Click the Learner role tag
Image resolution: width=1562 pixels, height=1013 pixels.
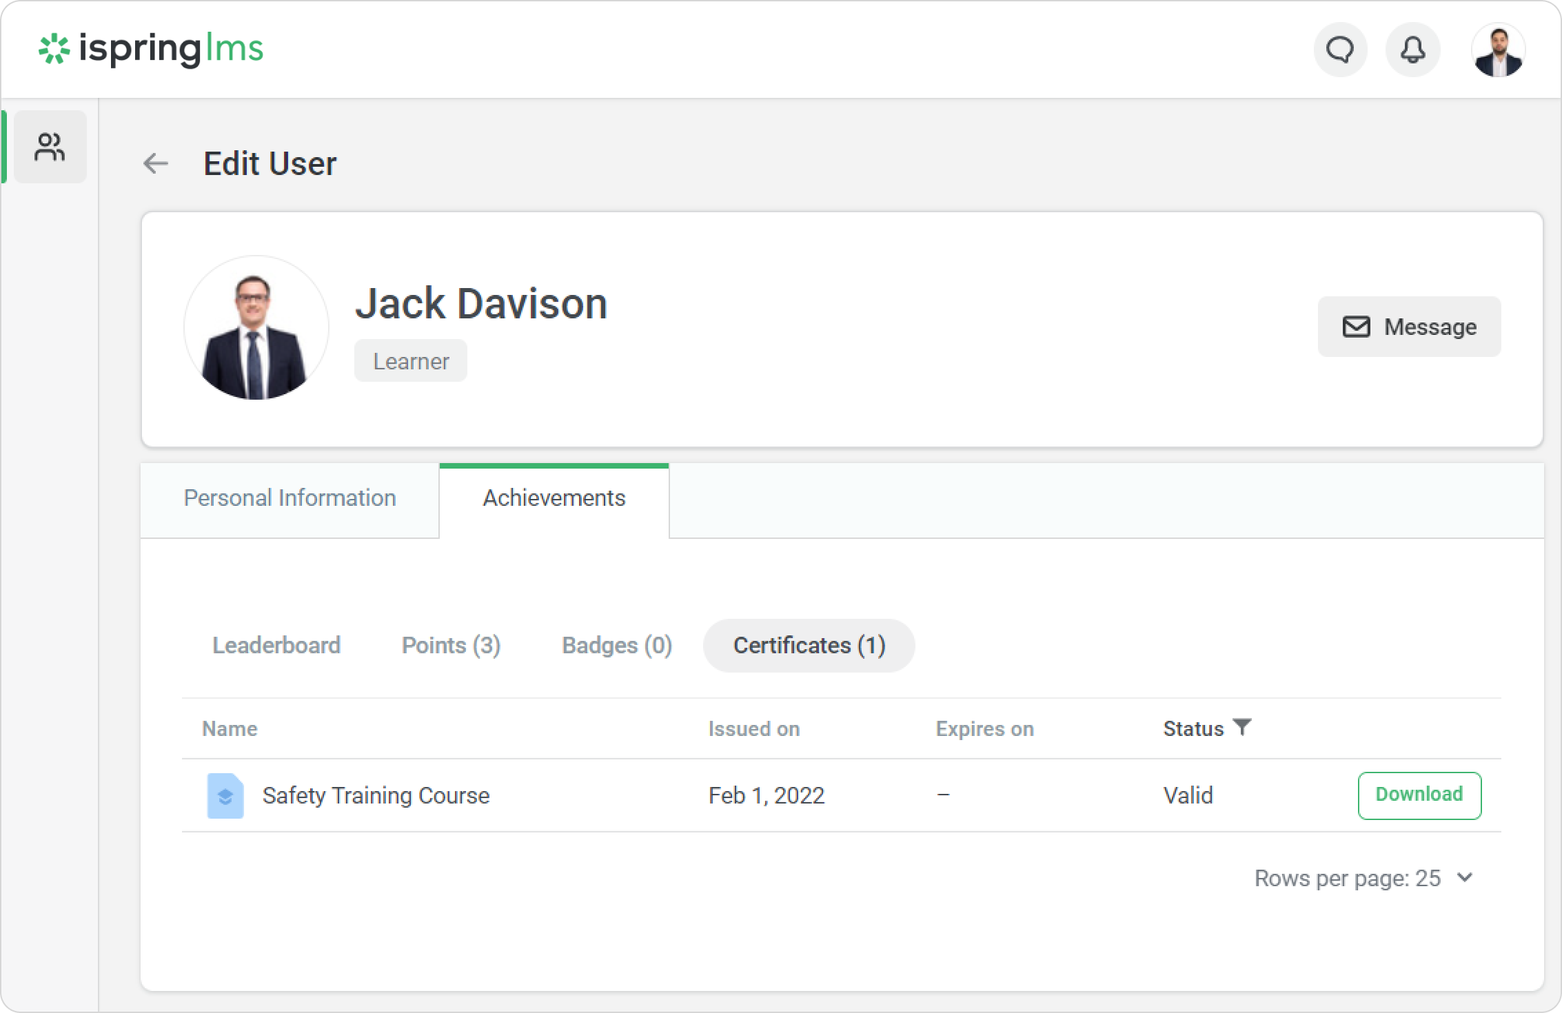411,361
